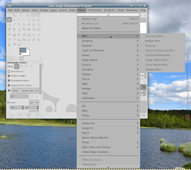The width and height of the screenshot is (191, 170).
Task: Reset tool options to defaults
Action: [37, 115]
